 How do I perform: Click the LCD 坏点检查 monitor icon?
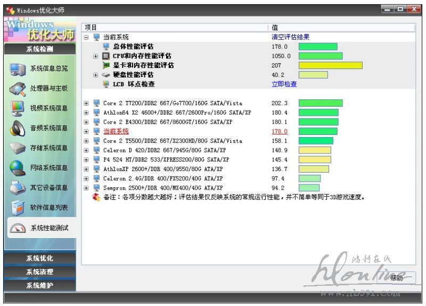tap(106, 84)
